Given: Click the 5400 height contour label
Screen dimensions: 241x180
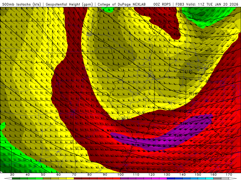Looking at the screenshot, I should click(178, 136).
